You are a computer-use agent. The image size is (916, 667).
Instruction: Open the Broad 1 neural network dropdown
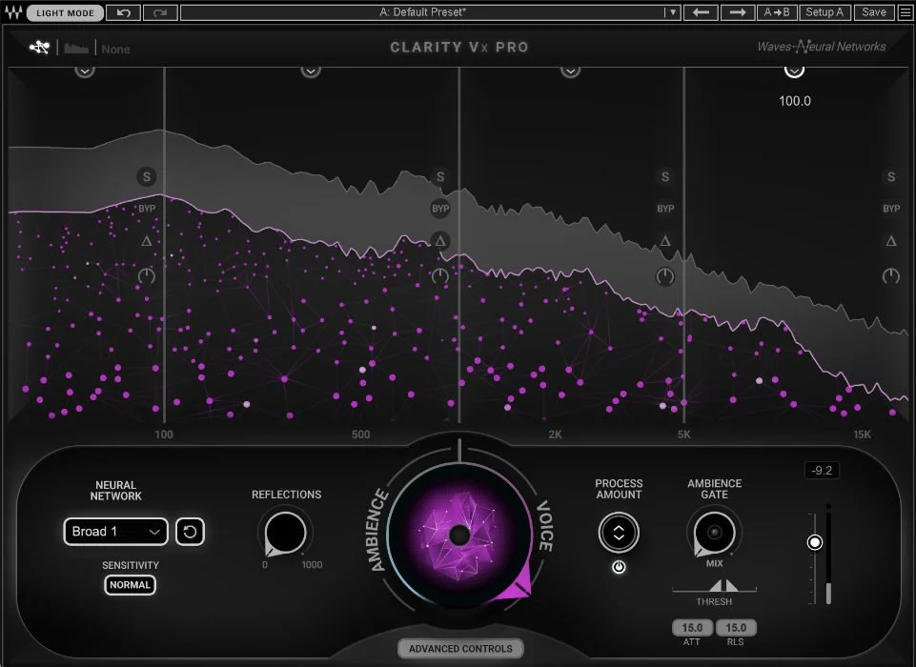115,532
